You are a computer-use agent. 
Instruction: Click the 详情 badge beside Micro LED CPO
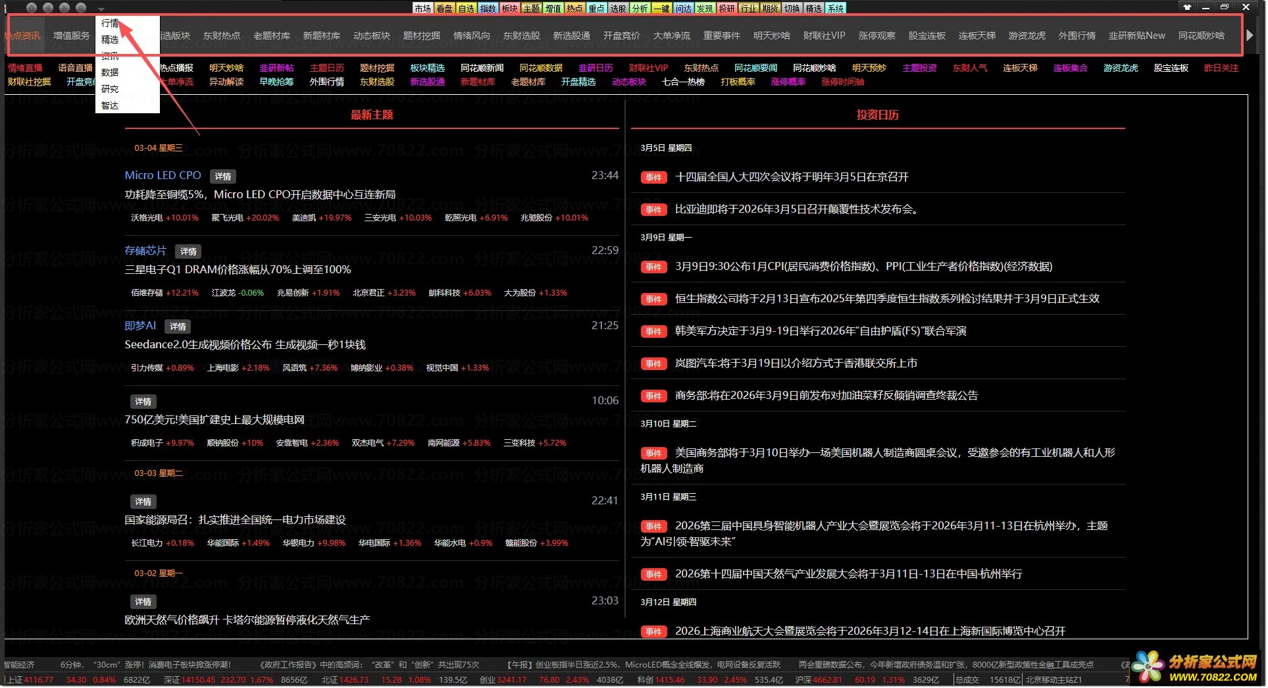click(223, 176)
